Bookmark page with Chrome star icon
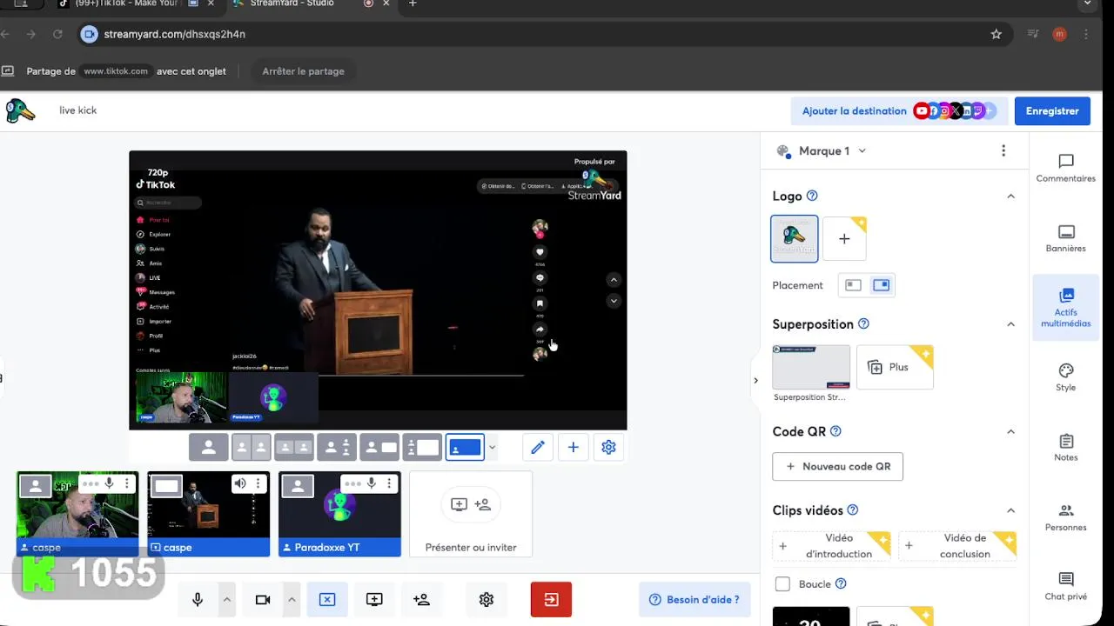The height and width of the screenshot is (626, 1114). tap(997, 34)
